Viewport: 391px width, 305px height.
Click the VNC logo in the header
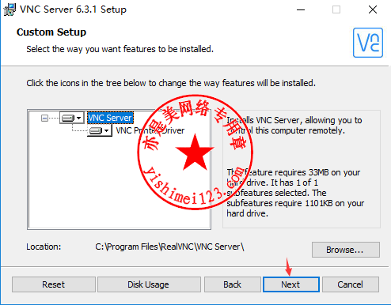[368, 43]
